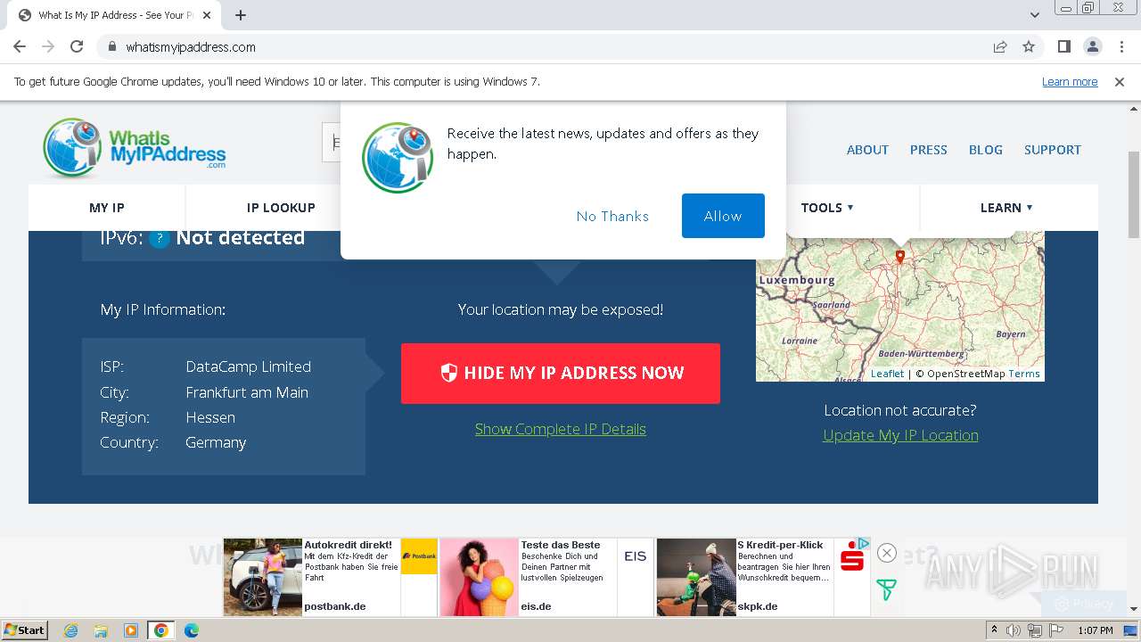
Task: Open the Leaflet attribution link
Action: [887, 374]
